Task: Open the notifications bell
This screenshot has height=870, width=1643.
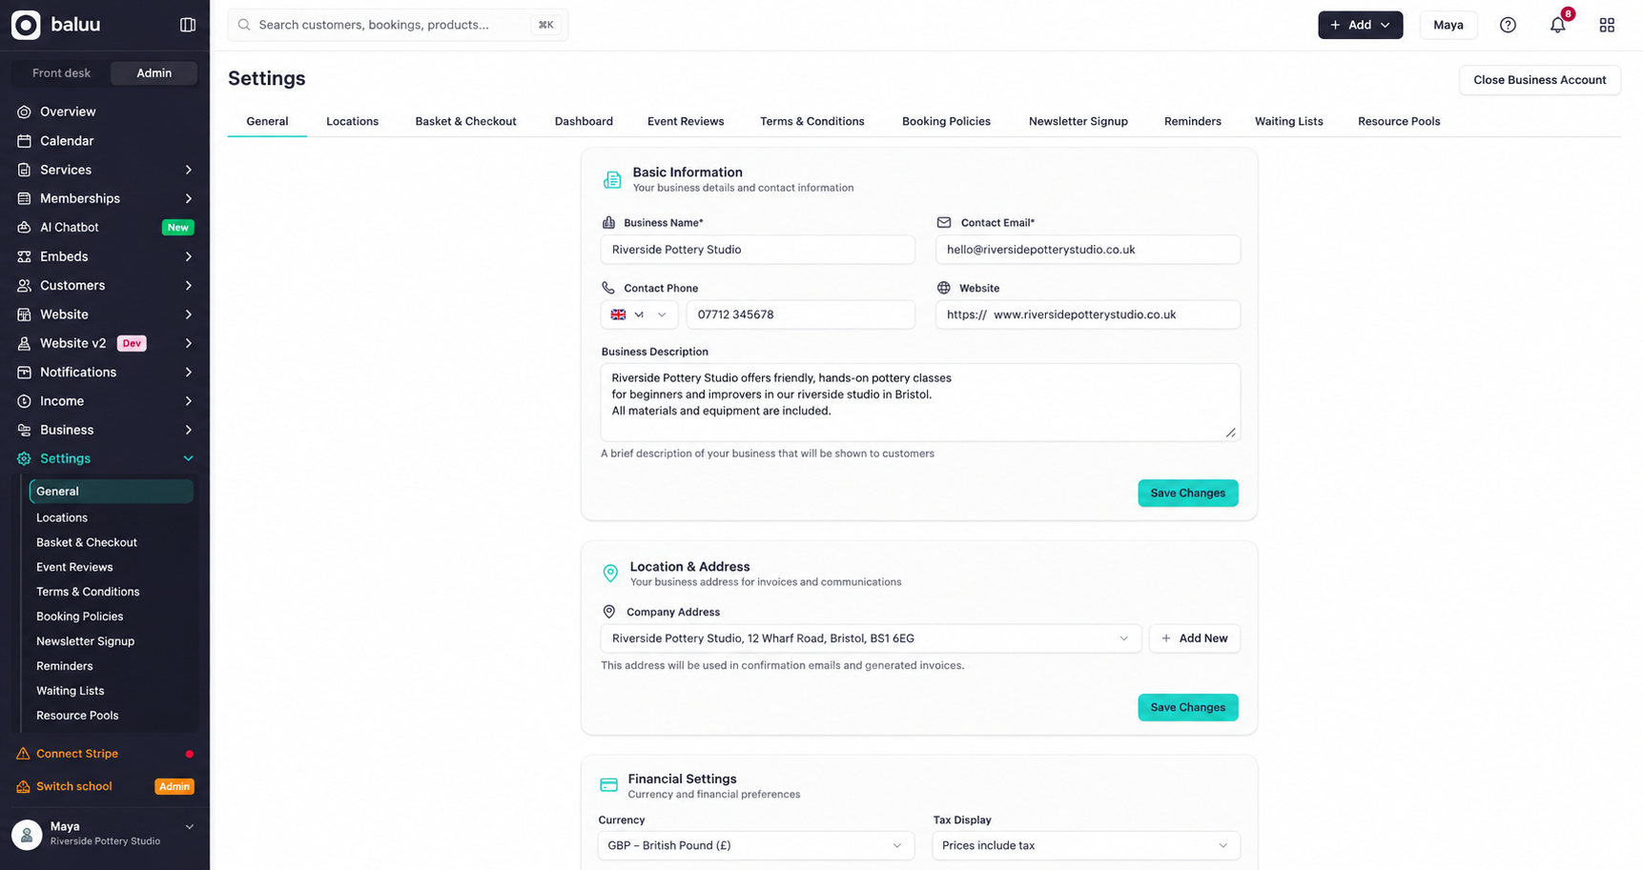Action: click(1557, 25)
